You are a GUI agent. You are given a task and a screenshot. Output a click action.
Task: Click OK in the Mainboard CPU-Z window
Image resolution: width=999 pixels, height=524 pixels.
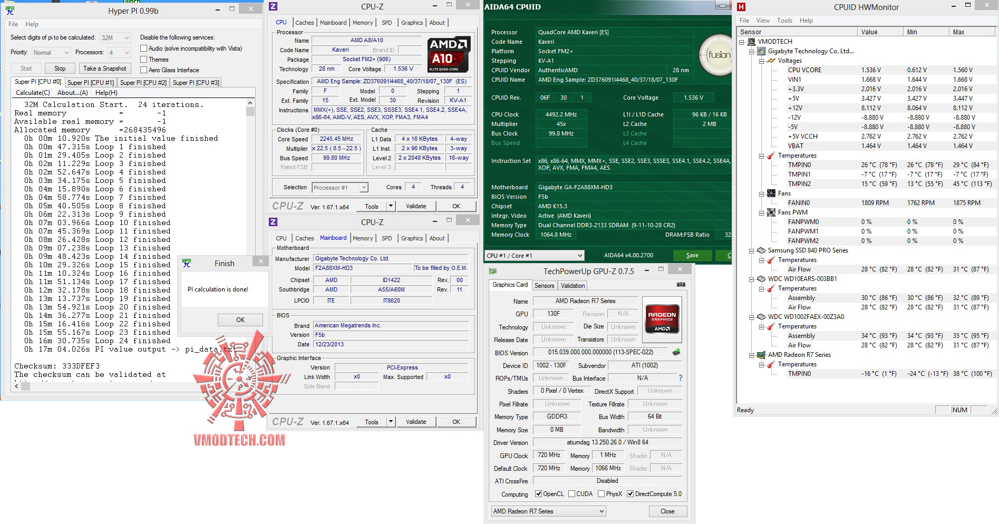point(456,422)
